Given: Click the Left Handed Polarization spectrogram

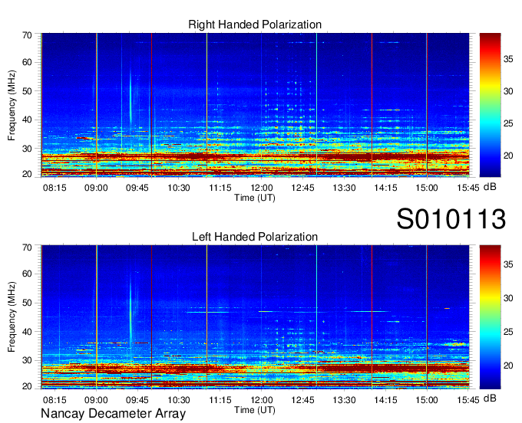Looking at the screenshot, I should pyautogui.click(x=256, y=317).
